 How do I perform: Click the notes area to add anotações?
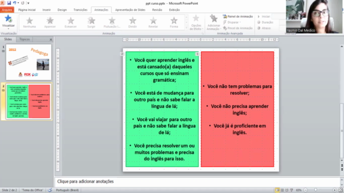point(197,181)
